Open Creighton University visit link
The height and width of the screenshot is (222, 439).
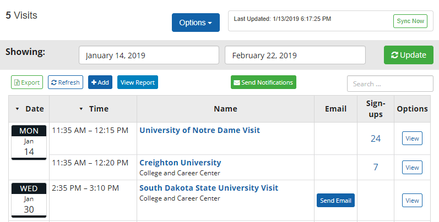tap(180, 163)
